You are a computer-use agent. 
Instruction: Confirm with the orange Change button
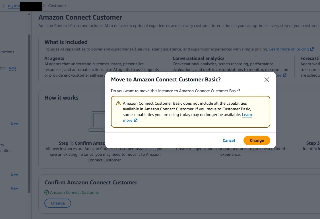[x=257, y=140]
